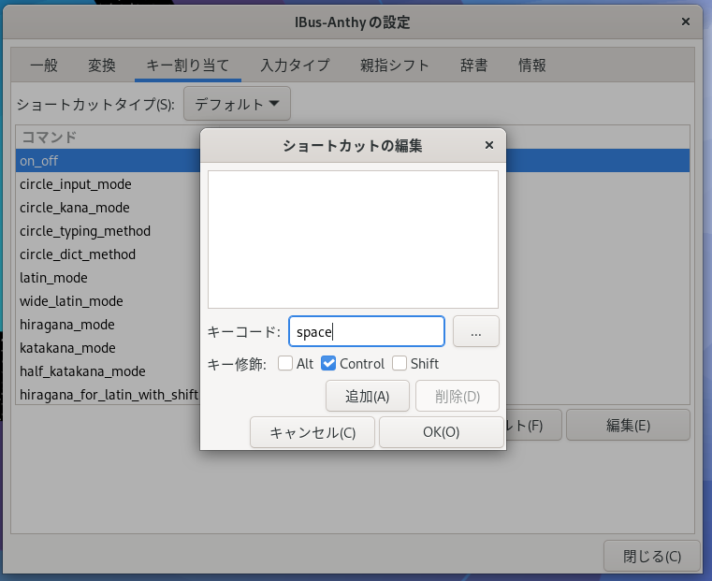Enable the Alt modifier checkbox
The width and height of the screenshot is (712, 581).
(285, 364)
